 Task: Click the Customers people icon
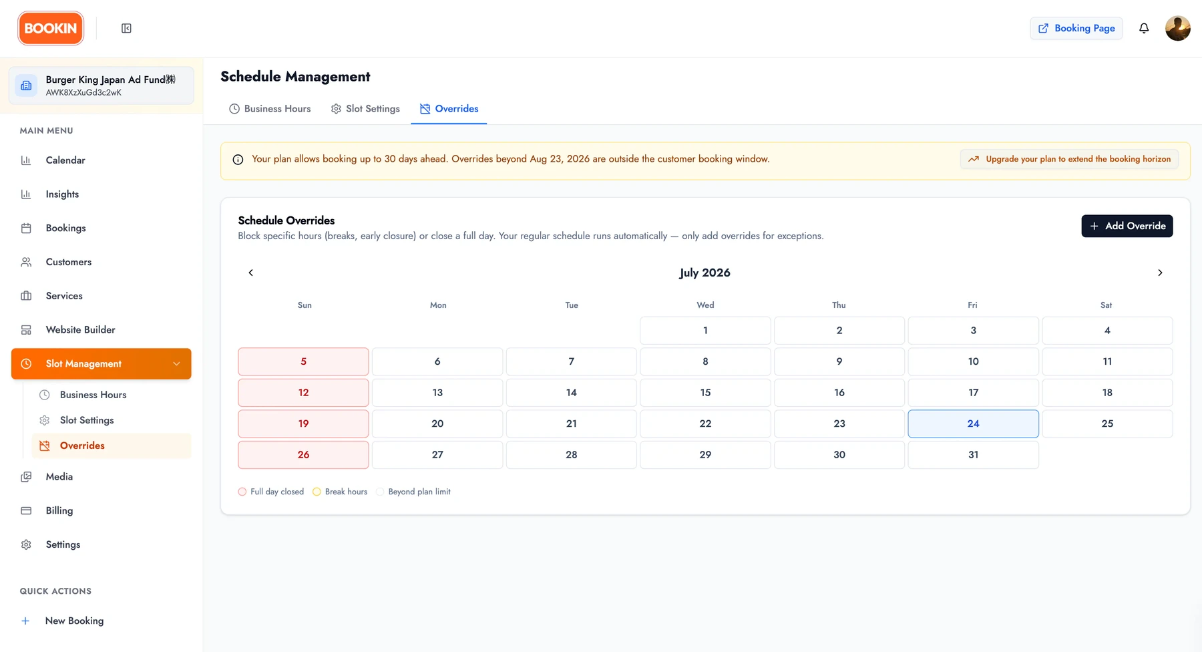click(x=26, y=262)
